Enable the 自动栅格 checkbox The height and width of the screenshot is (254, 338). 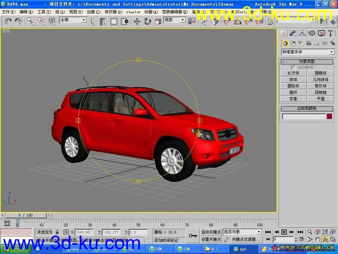[x=293, y=68]
